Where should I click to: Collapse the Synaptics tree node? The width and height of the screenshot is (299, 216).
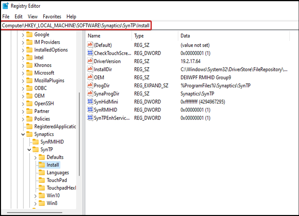[x=23, y=134]
